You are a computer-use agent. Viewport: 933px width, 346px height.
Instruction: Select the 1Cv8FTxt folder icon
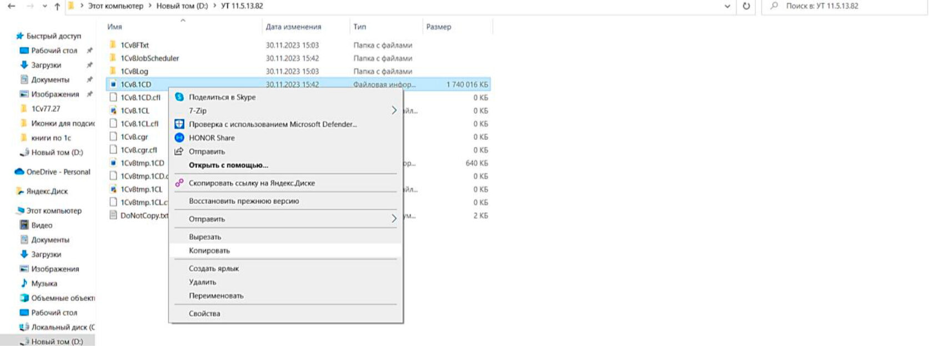113,44
